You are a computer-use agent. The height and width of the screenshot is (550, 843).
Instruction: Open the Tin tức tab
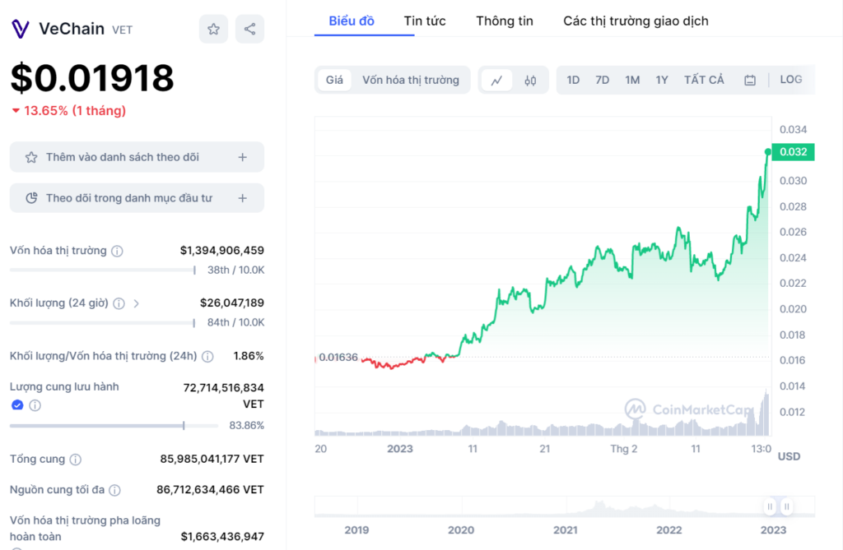425,21
